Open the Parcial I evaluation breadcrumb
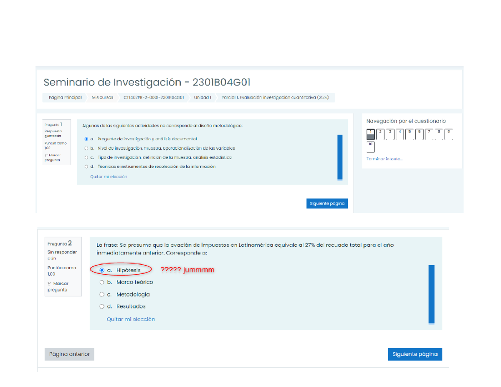The image size is (501, 387). click(275, 98)
